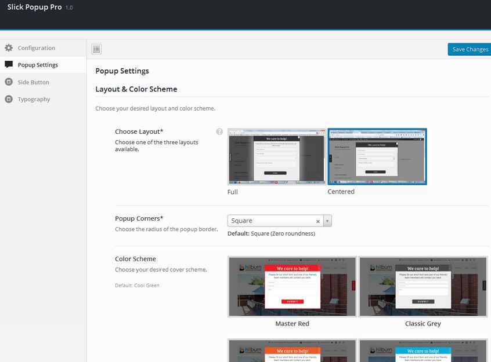
Task: Clear the Square selection with the x
Action: coord(318,221)
